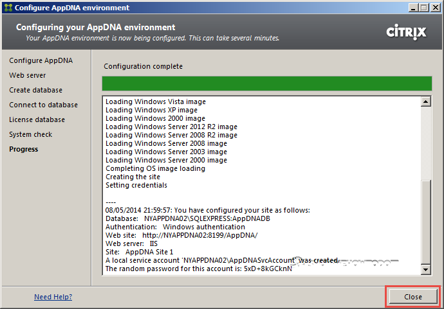Click the Web site URL http://NYAPPDNA02:8199/AppDNA/
The height and width of the screenshot is (309, 444).
pos(200,235)
